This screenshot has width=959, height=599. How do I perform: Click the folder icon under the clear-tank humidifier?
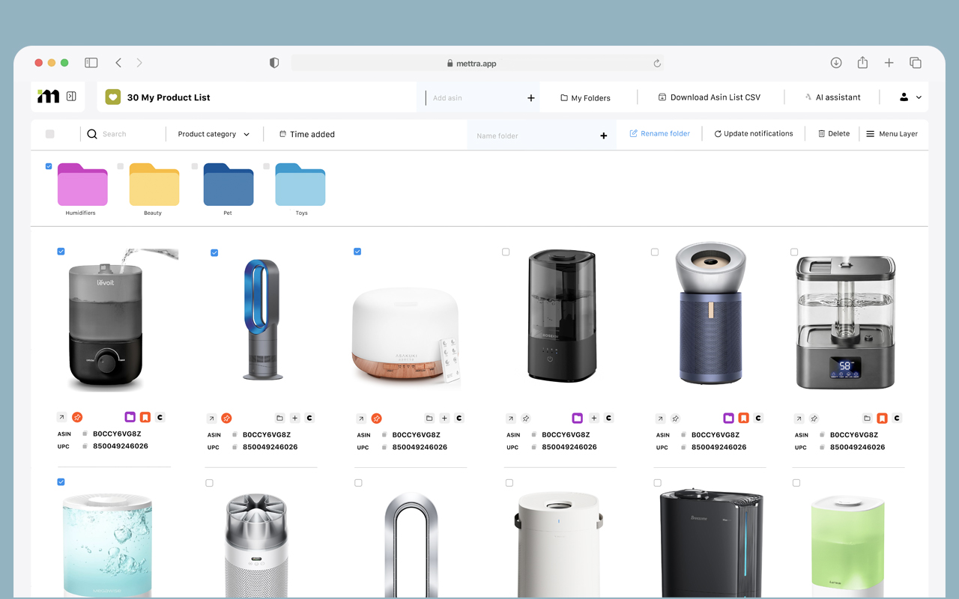click(867, 419)
